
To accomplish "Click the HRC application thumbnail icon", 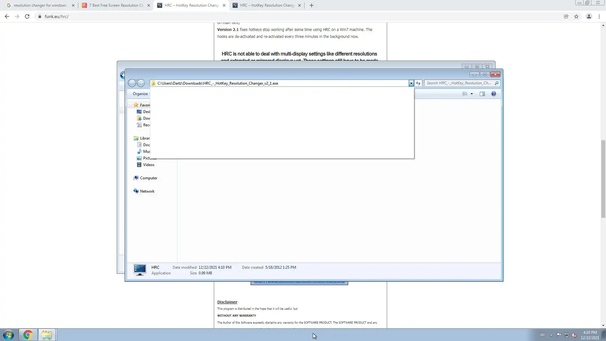I will [x=140, y=270].
